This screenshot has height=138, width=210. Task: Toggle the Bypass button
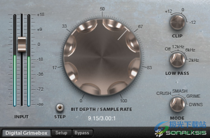[82, 133]
